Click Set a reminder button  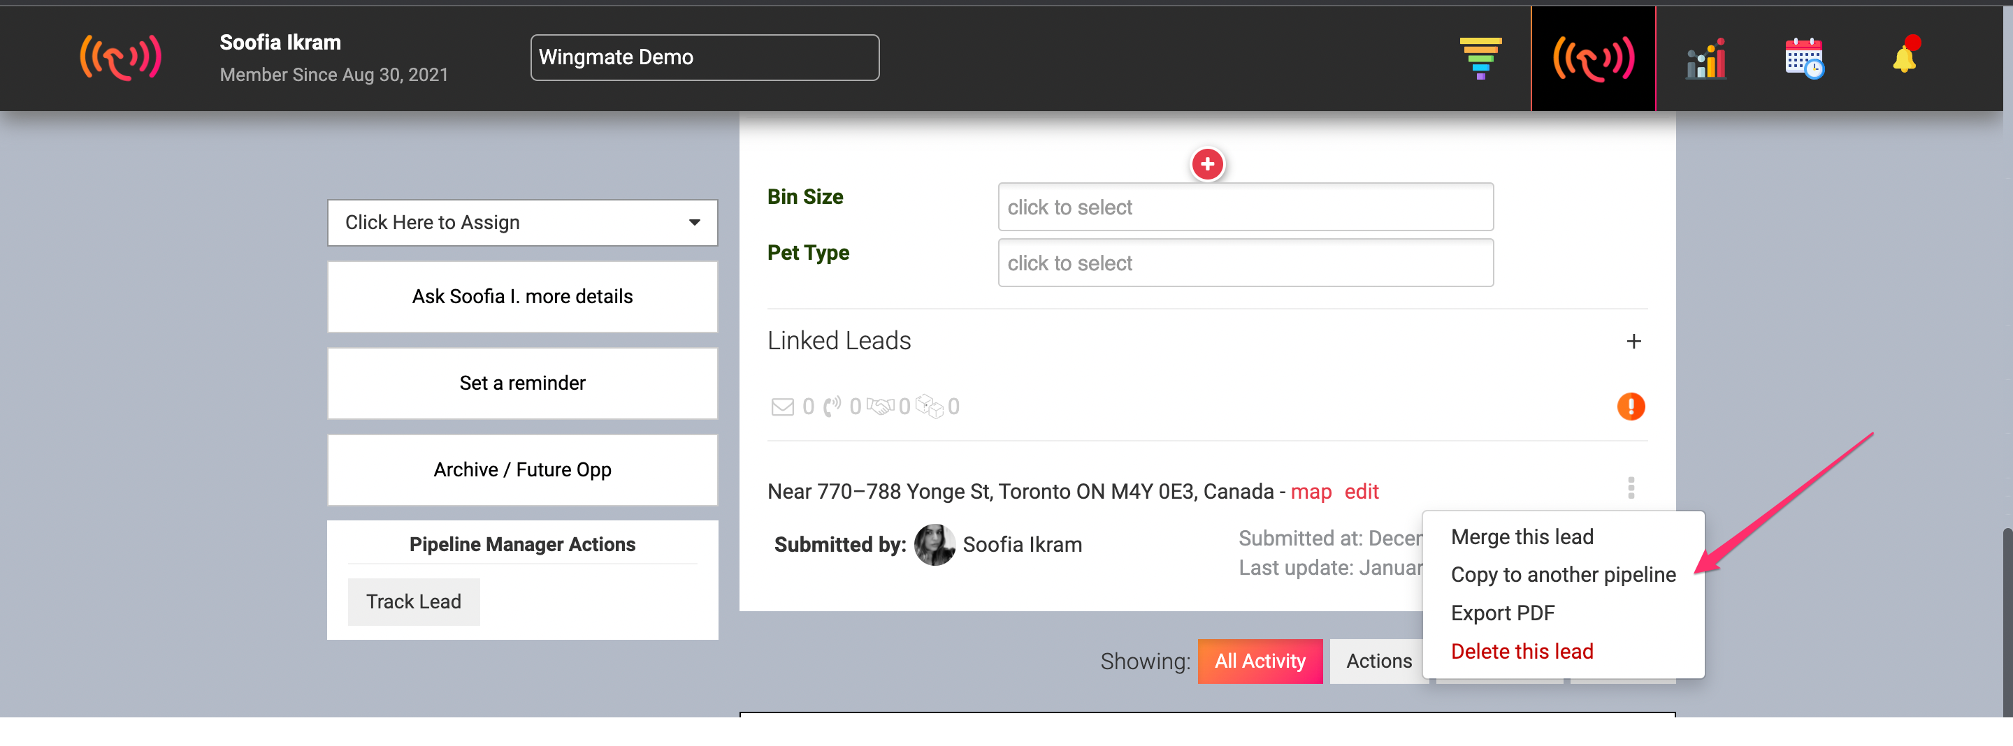[522, 383]
